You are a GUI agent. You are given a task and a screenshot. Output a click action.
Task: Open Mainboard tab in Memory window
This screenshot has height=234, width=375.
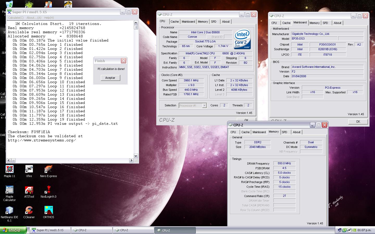click(259, 132)
